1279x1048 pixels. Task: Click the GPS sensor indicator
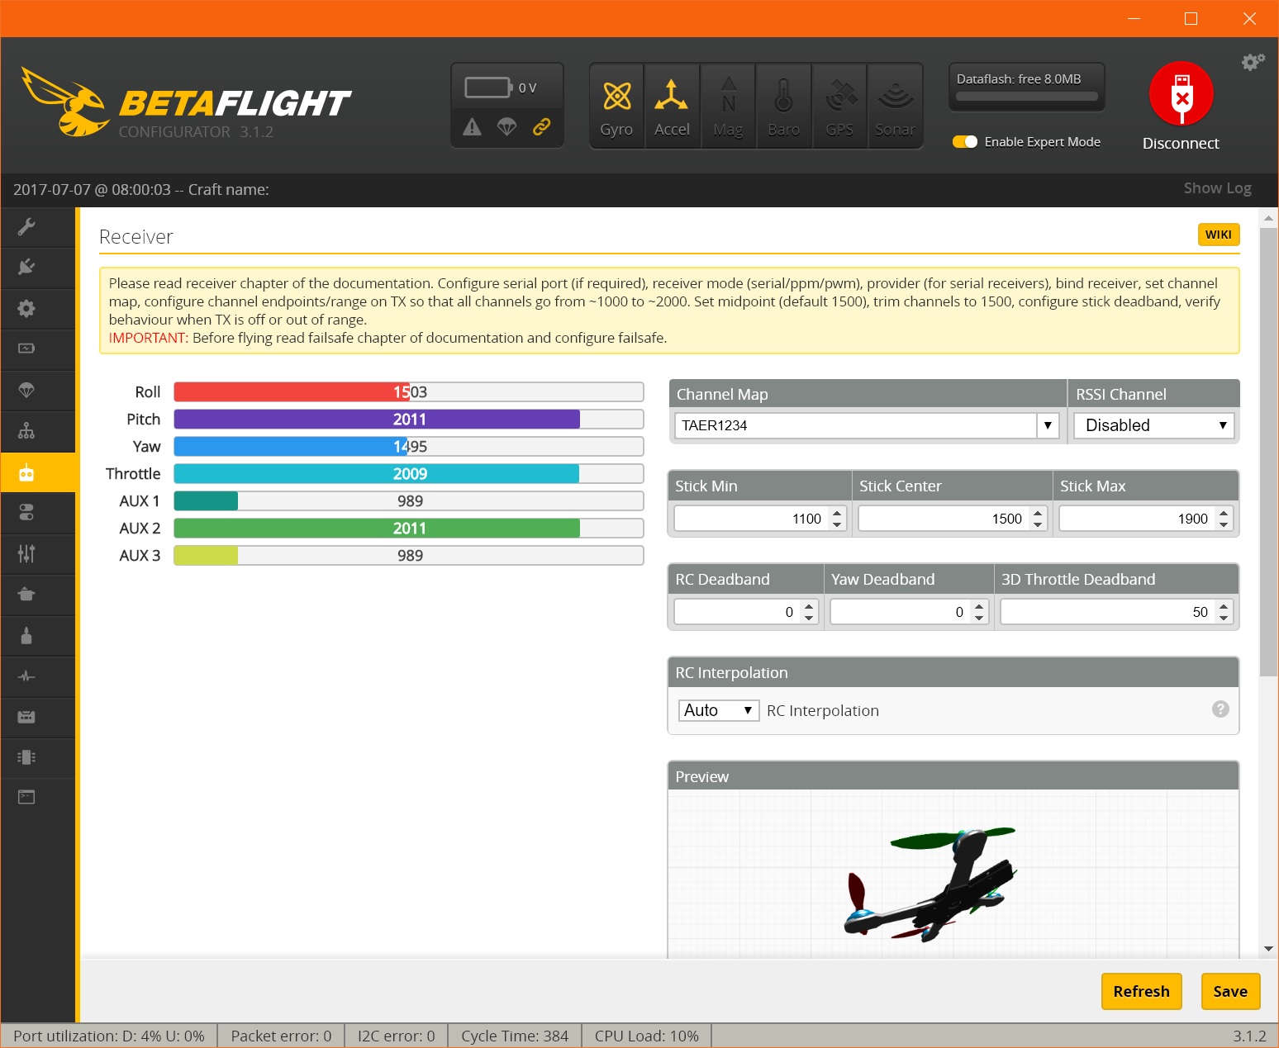point(839,107)
